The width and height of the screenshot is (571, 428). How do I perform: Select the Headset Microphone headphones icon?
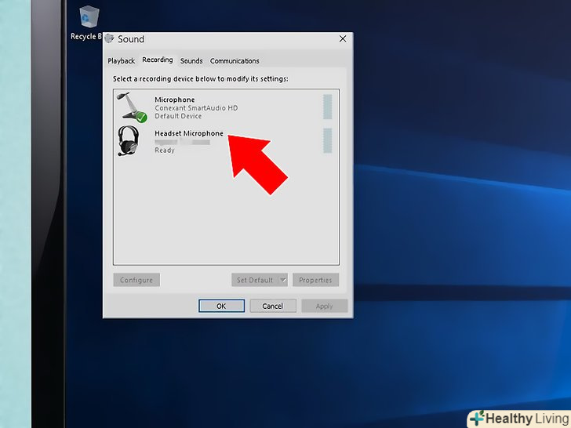pyautogui.click(x=128, y=141)
